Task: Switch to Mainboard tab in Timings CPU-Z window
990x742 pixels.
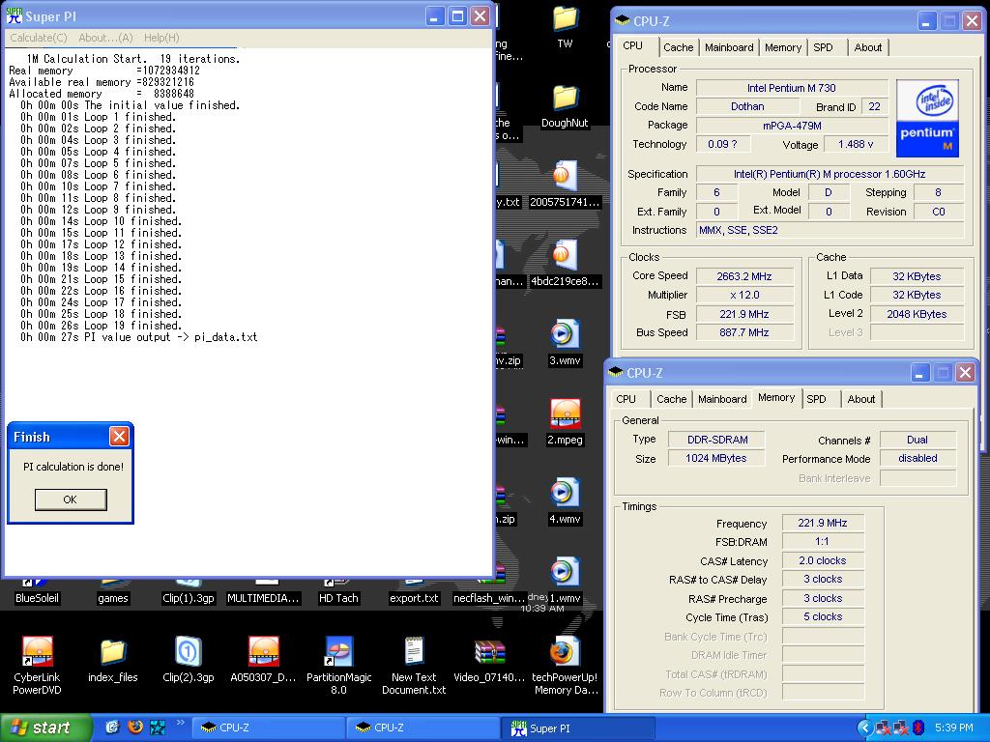Action: pyautogui.click(x=722, y=399)
